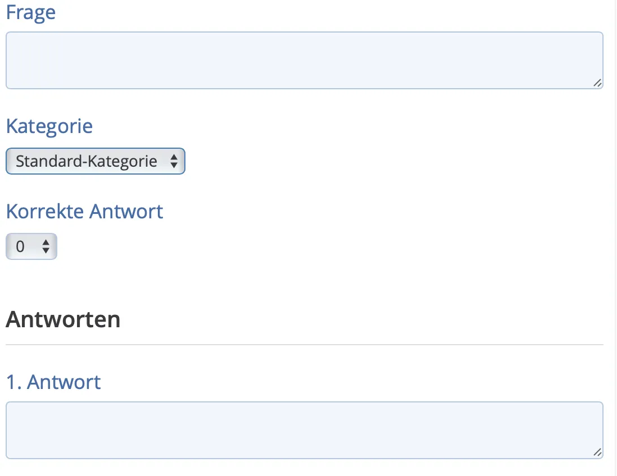Click the down arrow in Korrekte Antwort select

pos(46,251)
